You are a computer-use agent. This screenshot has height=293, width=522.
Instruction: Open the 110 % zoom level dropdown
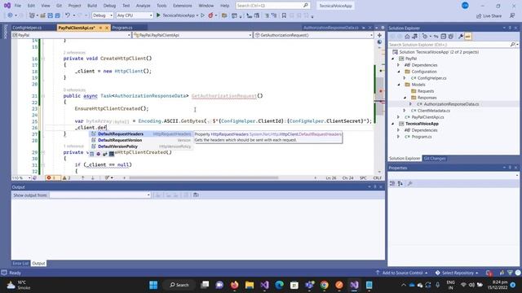click(x=21, y=178)
